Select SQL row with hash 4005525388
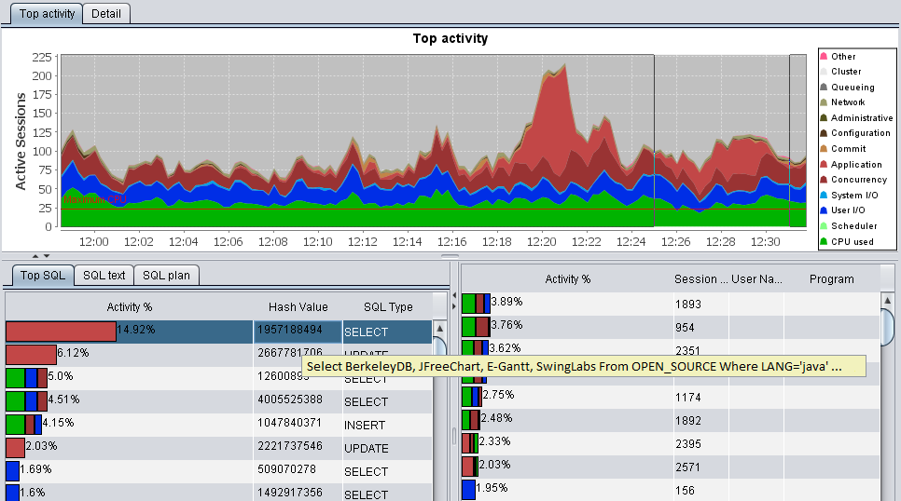Viewport: 901px width, 501px height. (x=218, y=401)
